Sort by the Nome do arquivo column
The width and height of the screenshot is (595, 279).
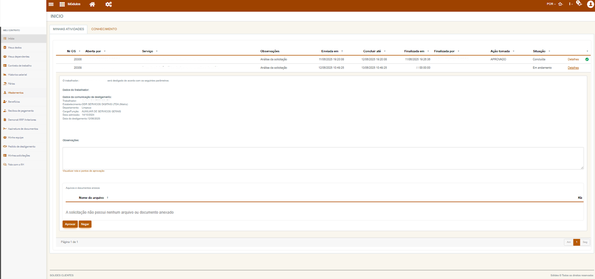[x=91, y=198]
